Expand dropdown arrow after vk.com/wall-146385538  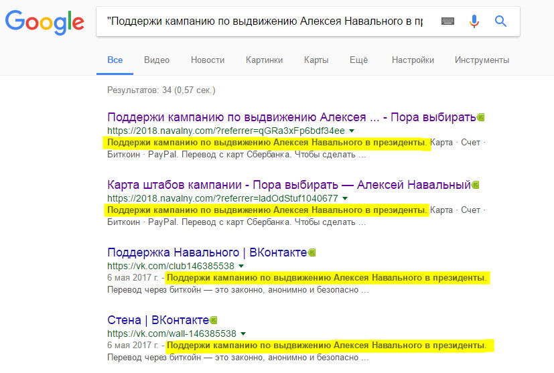243,333
